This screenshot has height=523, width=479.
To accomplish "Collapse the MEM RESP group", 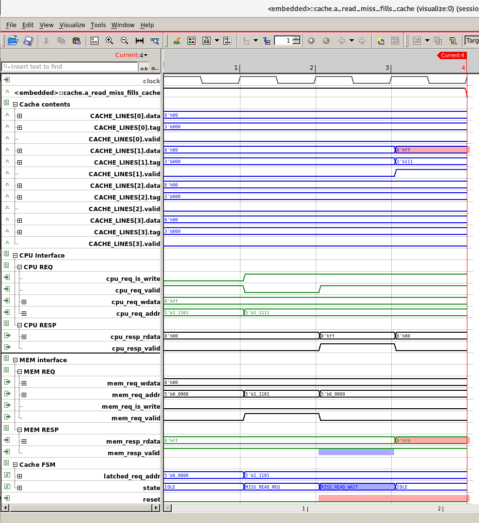I will pos(20,430).
